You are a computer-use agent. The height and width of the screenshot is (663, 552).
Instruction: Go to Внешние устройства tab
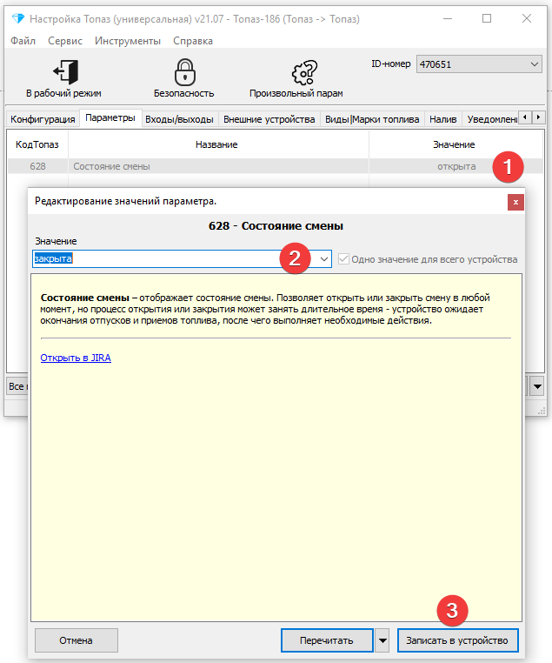[269, 119]
